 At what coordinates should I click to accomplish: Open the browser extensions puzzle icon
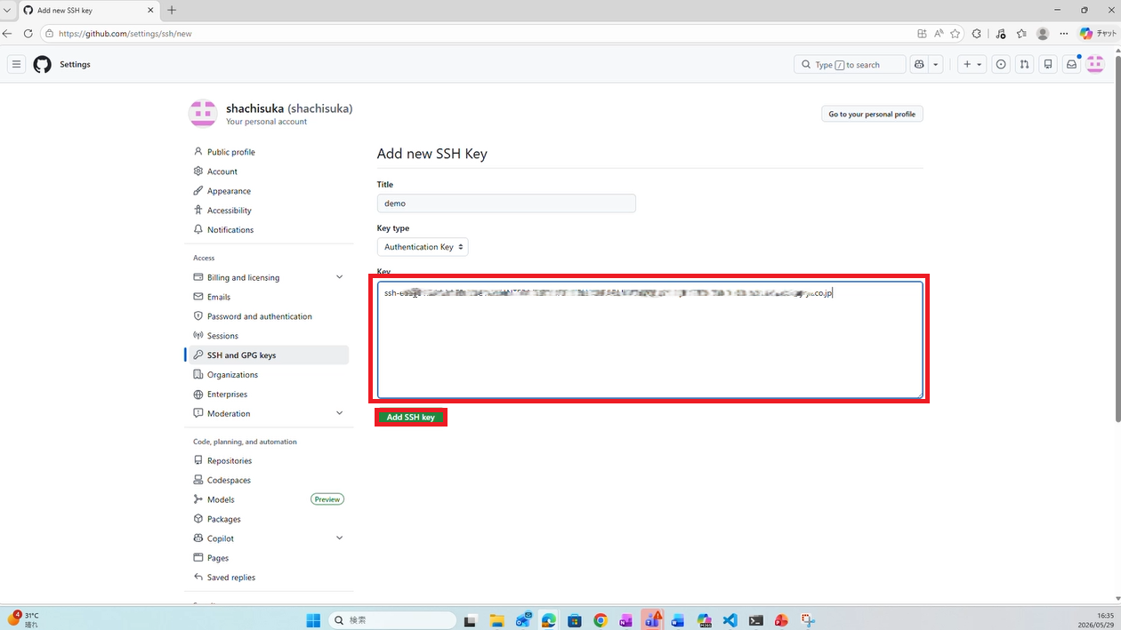976,34
